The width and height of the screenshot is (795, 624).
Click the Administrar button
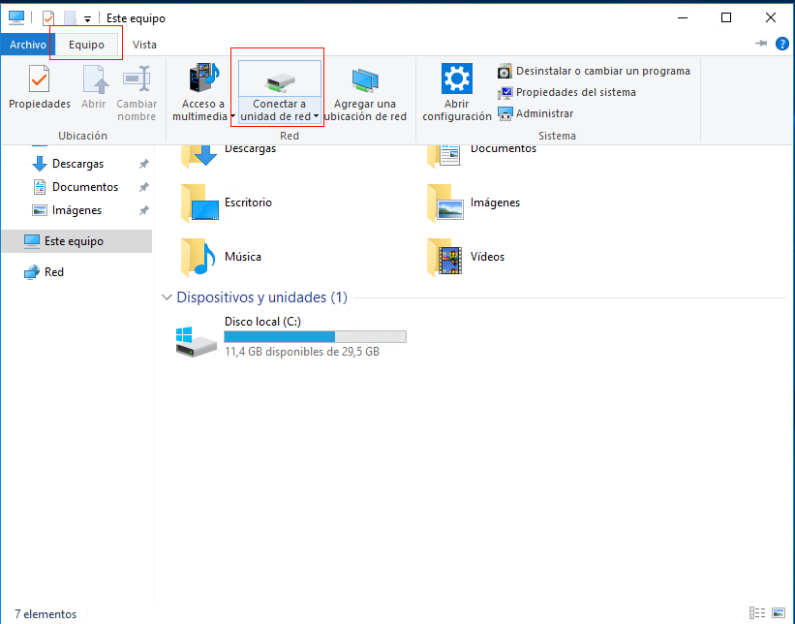point(535,113)
